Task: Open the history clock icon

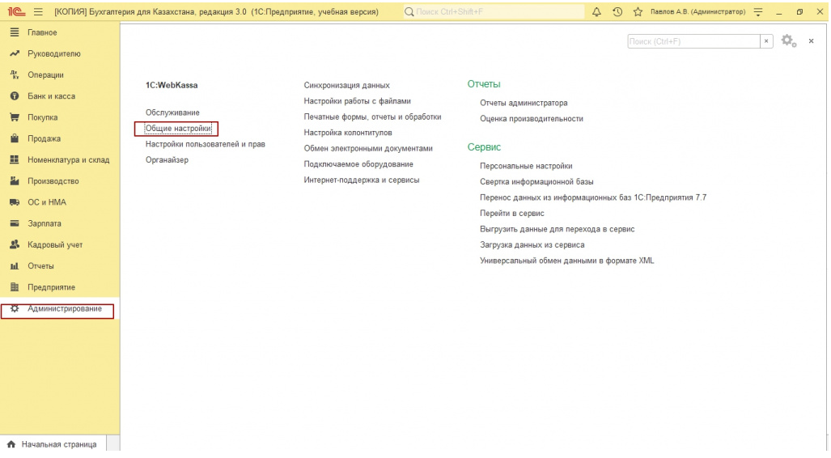Action: point(617,12)
